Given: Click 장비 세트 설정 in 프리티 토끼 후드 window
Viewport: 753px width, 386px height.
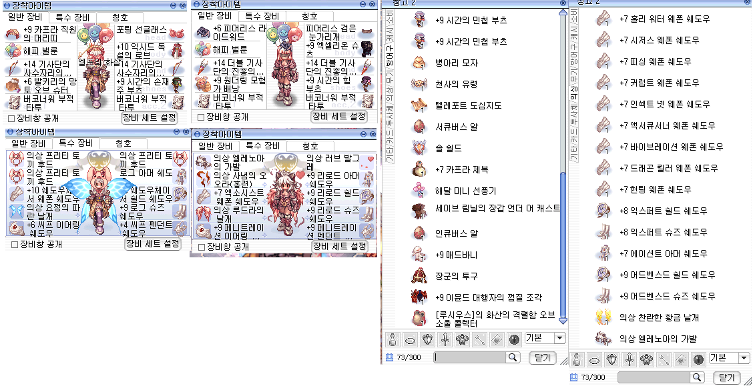Looking at the screenshot, I should click(x=153, y=243).
